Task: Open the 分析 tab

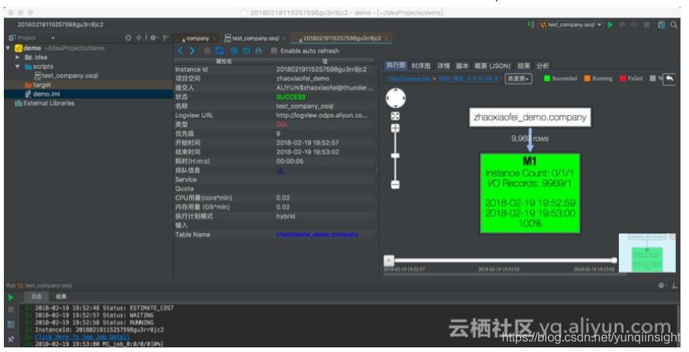Action: pos(542,66)
